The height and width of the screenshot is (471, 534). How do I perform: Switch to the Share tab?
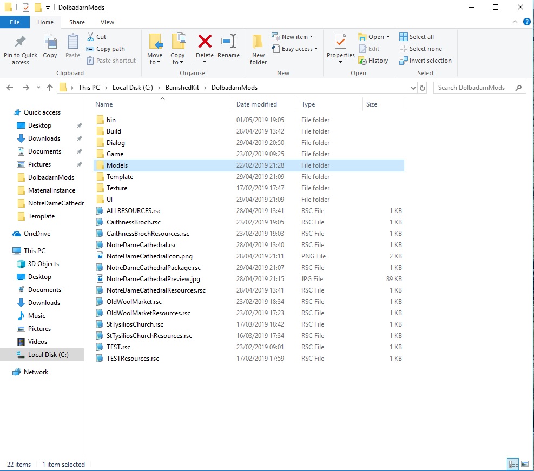77,22
